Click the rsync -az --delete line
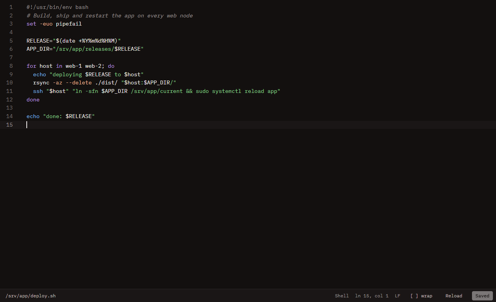This screenshot has width=496, height=302. (x=105, y=82)
